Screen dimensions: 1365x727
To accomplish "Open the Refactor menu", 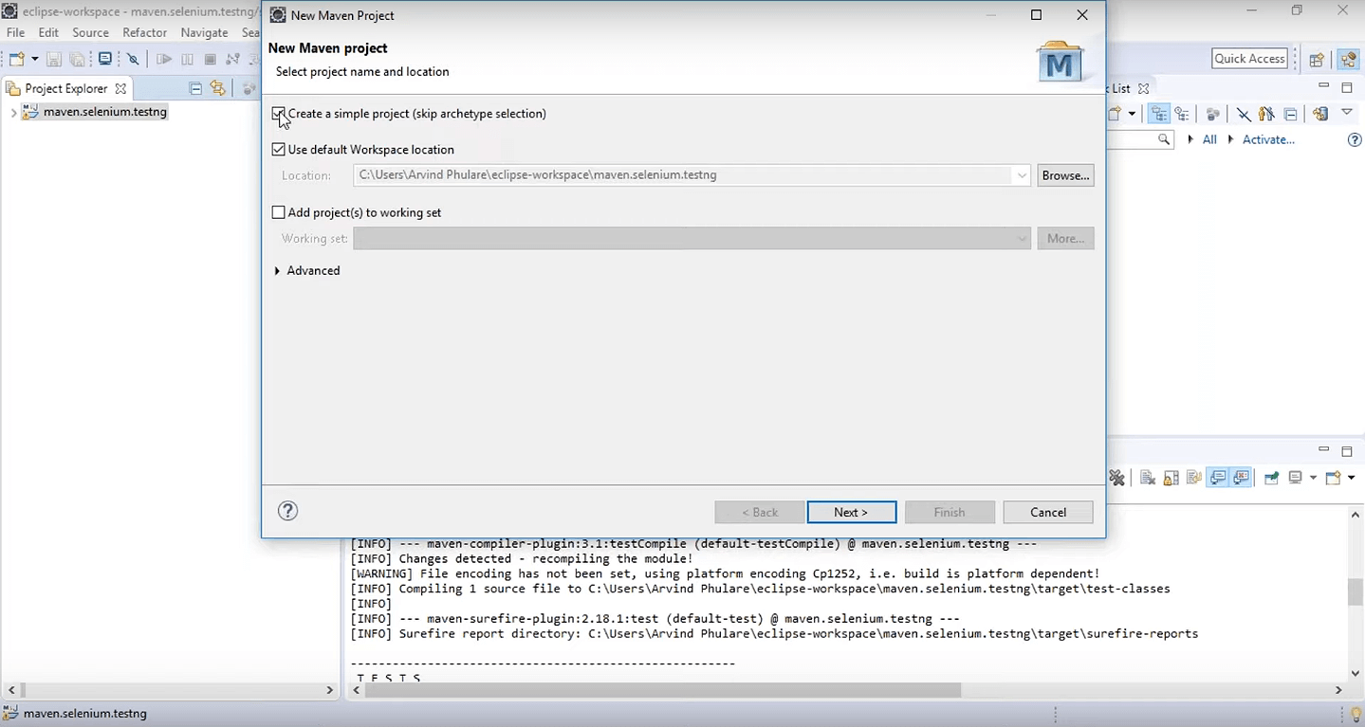I will point(145,32).
